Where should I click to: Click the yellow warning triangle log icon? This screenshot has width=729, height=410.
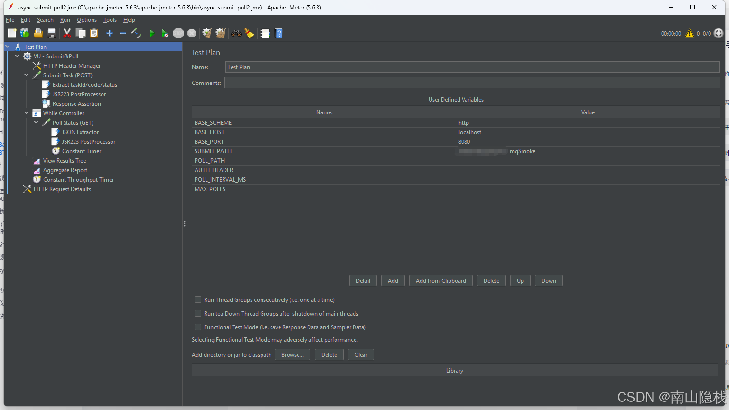[690, 33]
